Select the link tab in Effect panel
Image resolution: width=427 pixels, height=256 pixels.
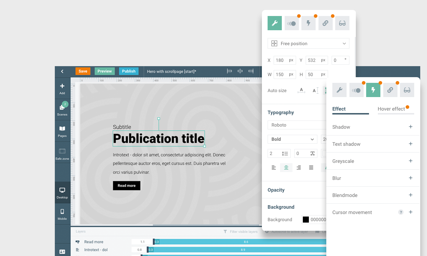tap(390, 90)
